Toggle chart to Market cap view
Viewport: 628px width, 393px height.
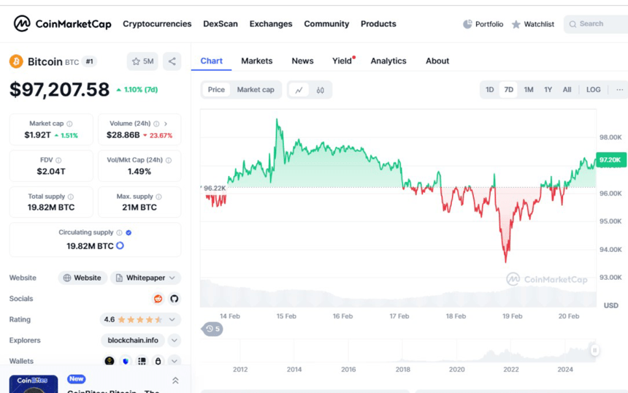(256, 90)
